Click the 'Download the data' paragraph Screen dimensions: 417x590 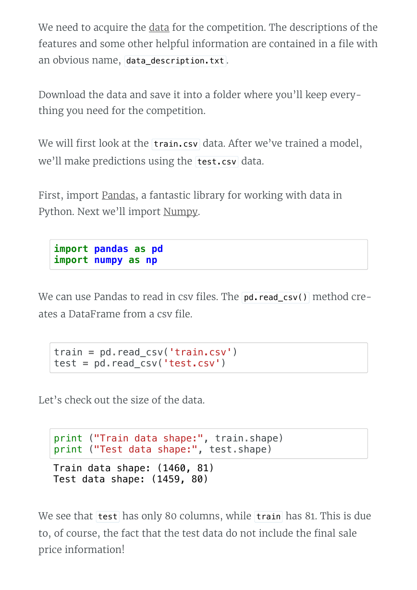coord(200,102)
